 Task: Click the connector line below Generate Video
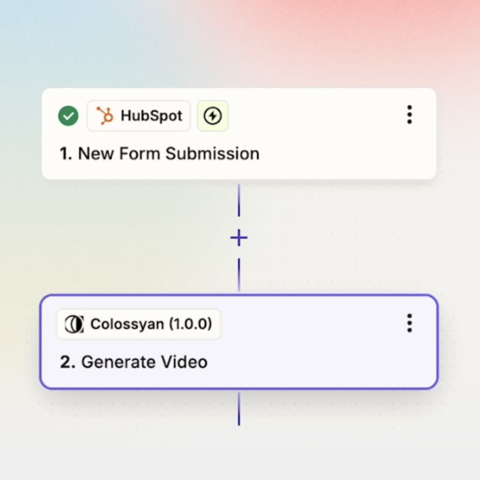240,410
